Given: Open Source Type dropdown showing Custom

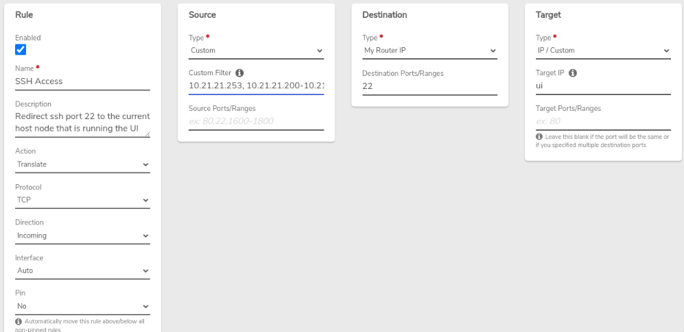Looking at the screenshot, I should pyautogui.click(x=257, y=51).
